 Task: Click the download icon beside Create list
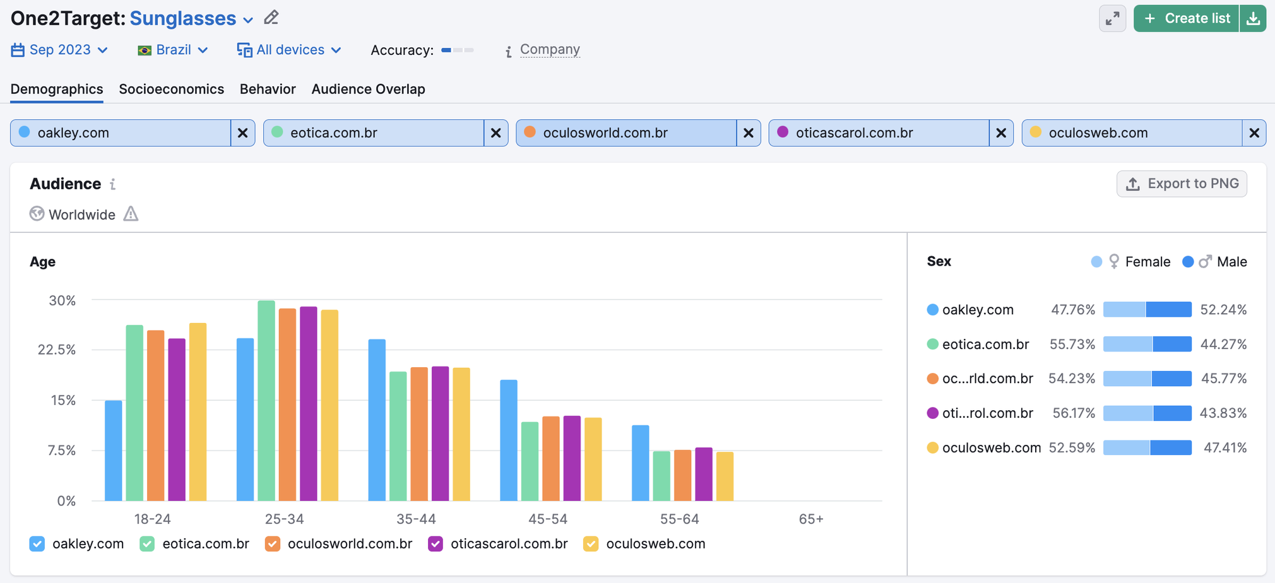[1253, 18]
